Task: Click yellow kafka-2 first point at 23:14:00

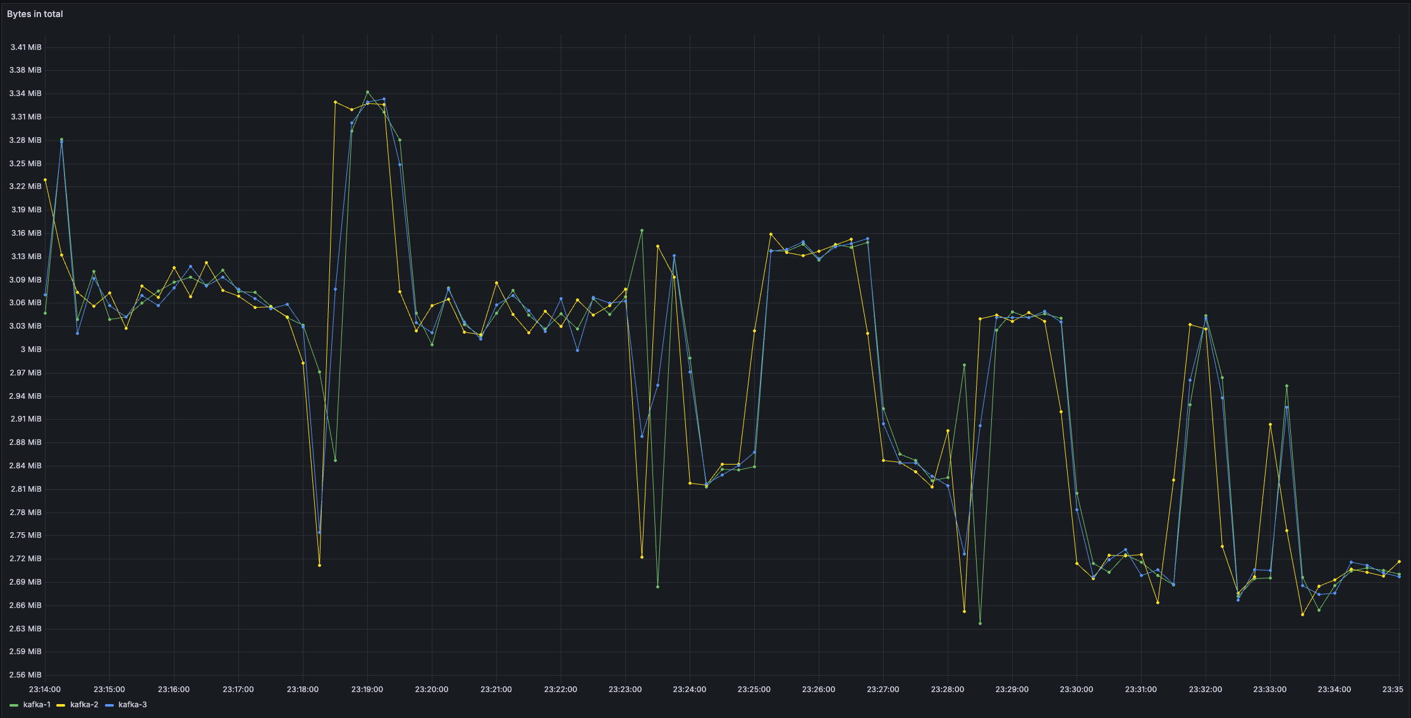Action: 45,179
